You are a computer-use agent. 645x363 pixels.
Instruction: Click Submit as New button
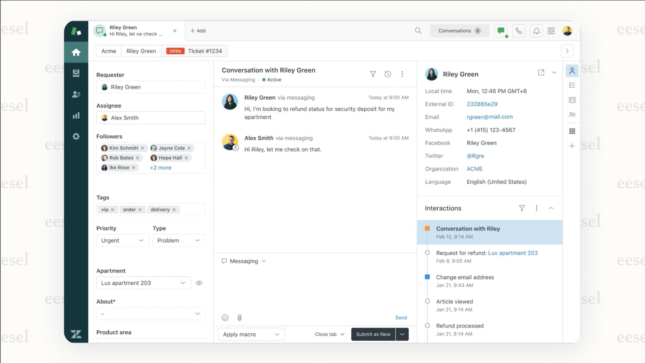(373, 334)
